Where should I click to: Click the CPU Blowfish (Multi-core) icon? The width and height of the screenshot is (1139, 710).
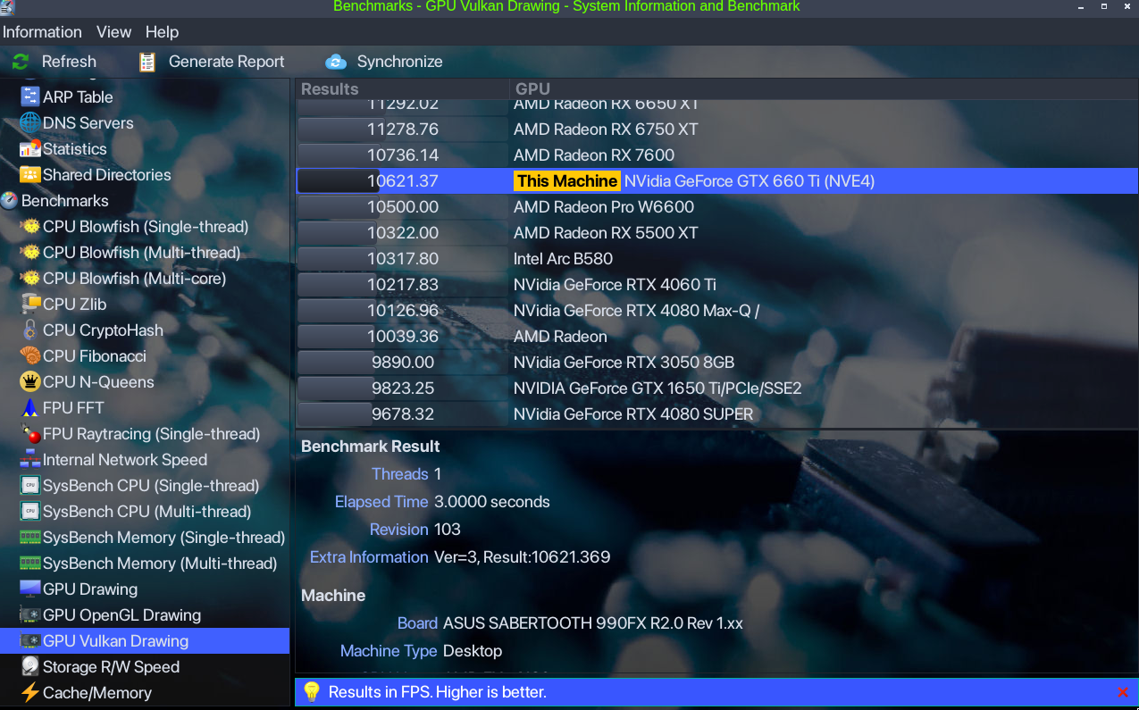30,278
